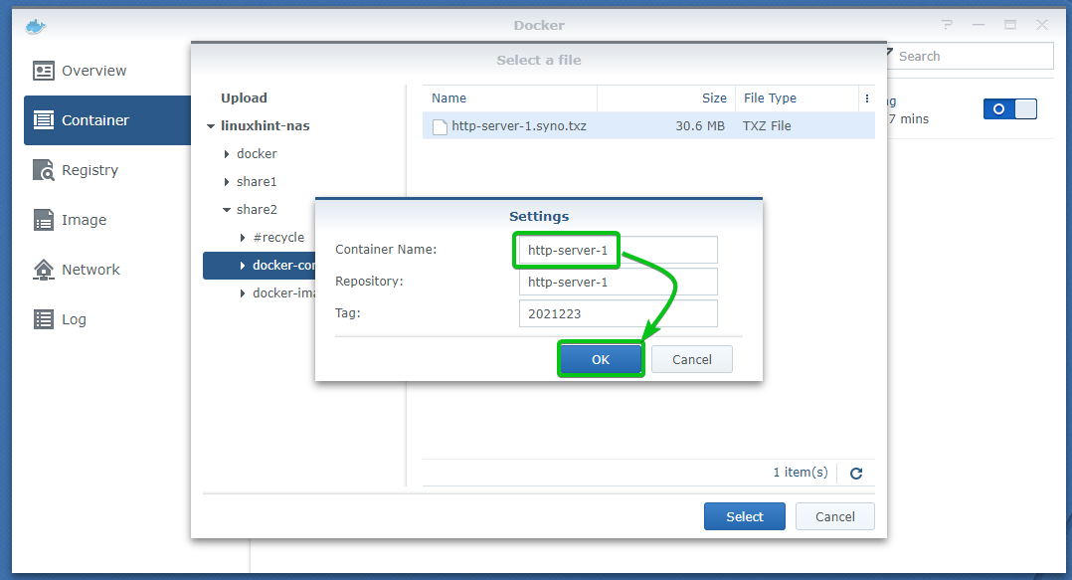Cancel the Settings dialog
The width and height of the screenshot is (1072, 580).
(692, 360)
